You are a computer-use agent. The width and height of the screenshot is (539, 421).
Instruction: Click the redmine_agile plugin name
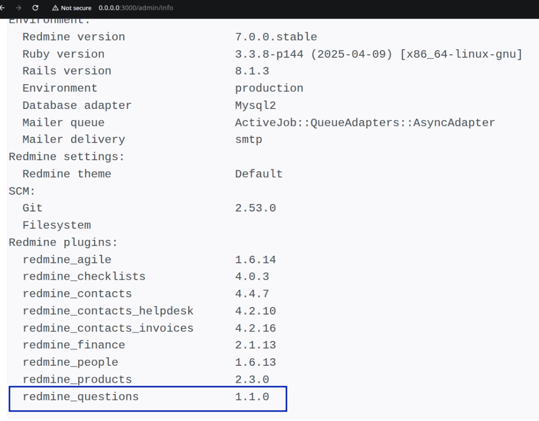[67, 260]
